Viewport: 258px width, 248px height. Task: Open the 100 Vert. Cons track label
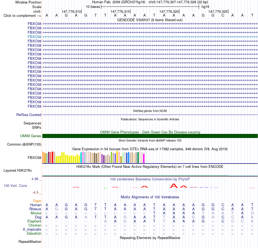click(15, 186)
